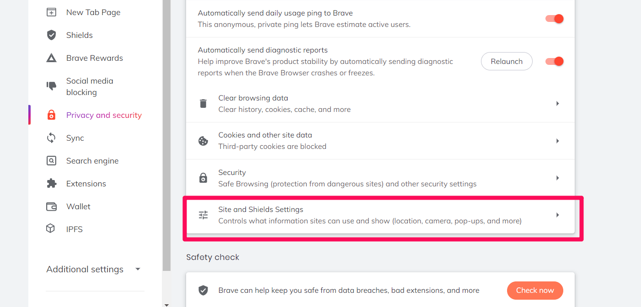
Task: Select the Brave Rewards triangle icon
Action: click(x=51, y=58)
